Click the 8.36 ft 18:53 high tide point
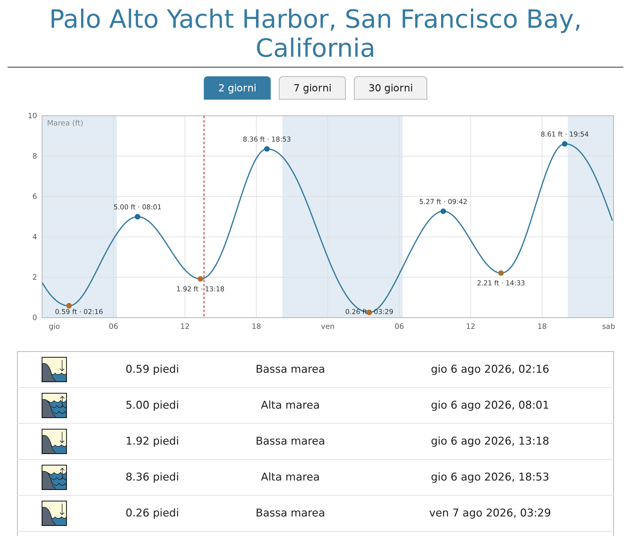This screenshot has width=631, height=536. (x=267, y=149)
